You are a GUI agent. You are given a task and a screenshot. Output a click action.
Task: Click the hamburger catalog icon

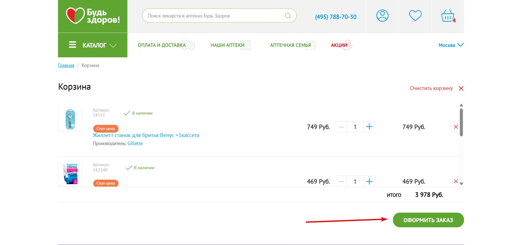(x=72, y=45)
